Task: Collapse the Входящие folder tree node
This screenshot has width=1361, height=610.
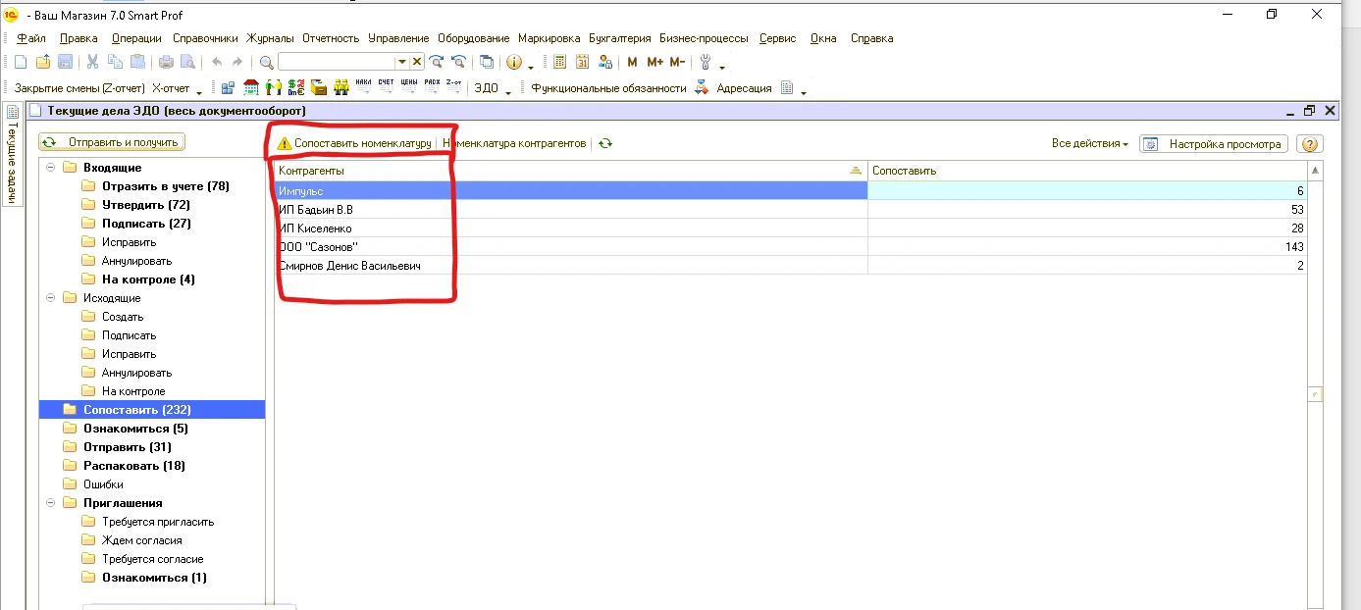Action: pos(50,168)
